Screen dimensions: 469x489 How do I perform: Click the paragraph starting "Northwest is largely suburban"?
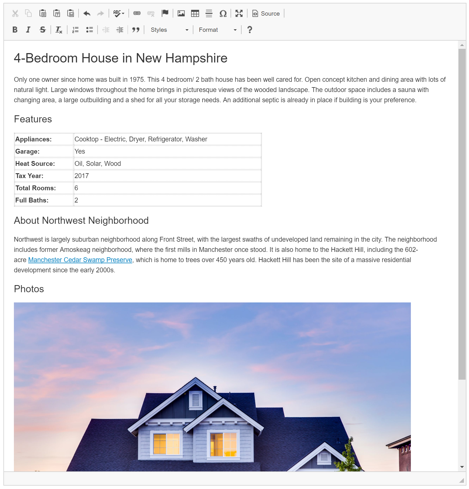tap(225, 255)
